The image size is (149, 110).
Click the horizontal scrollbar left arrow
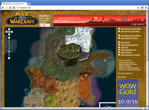coord(2,108)
